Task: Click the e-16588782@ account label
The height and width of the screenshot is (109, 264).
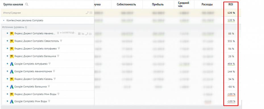Action: (x=68, y=33)
